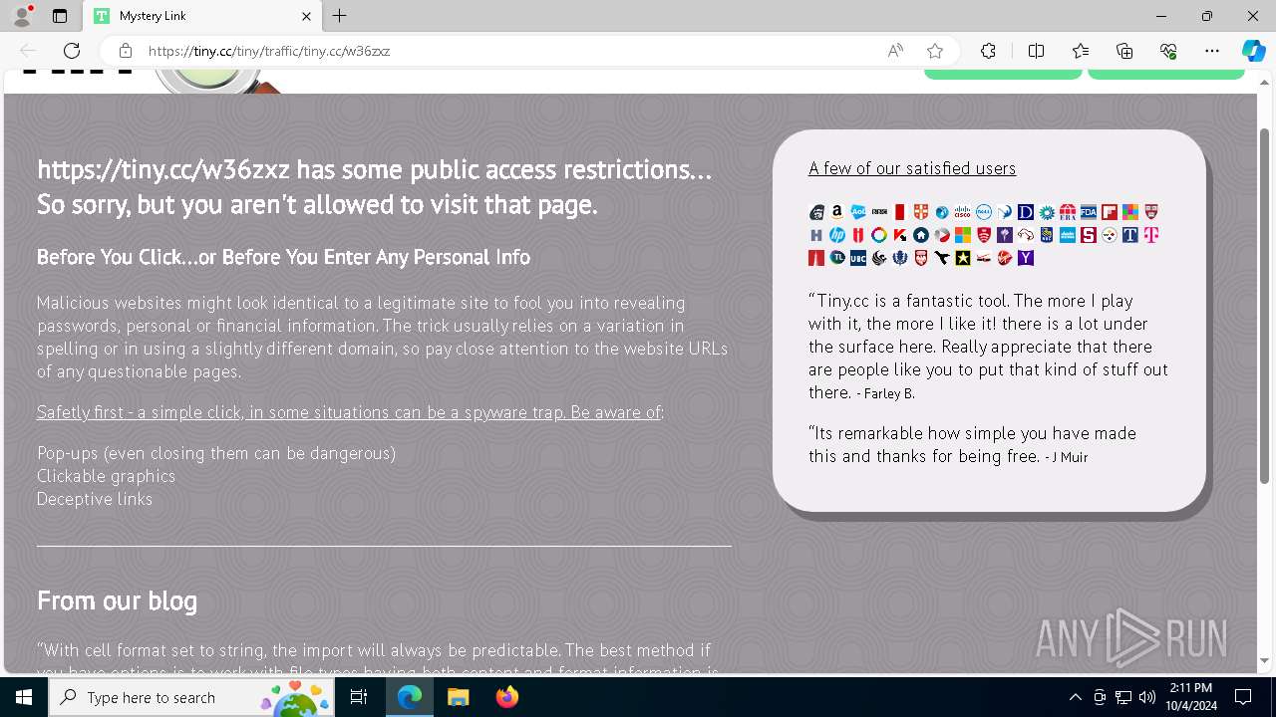Click the AOL logo icon
Image resolution: width=1276 pixels, height=717 pixels.
point(858,212)
